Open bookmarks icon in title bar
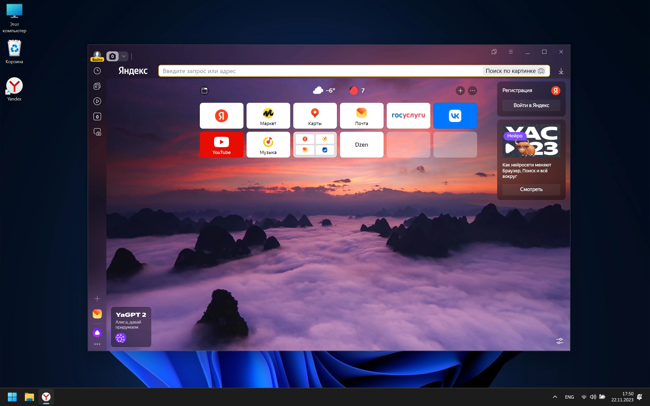 click(494, 52)
